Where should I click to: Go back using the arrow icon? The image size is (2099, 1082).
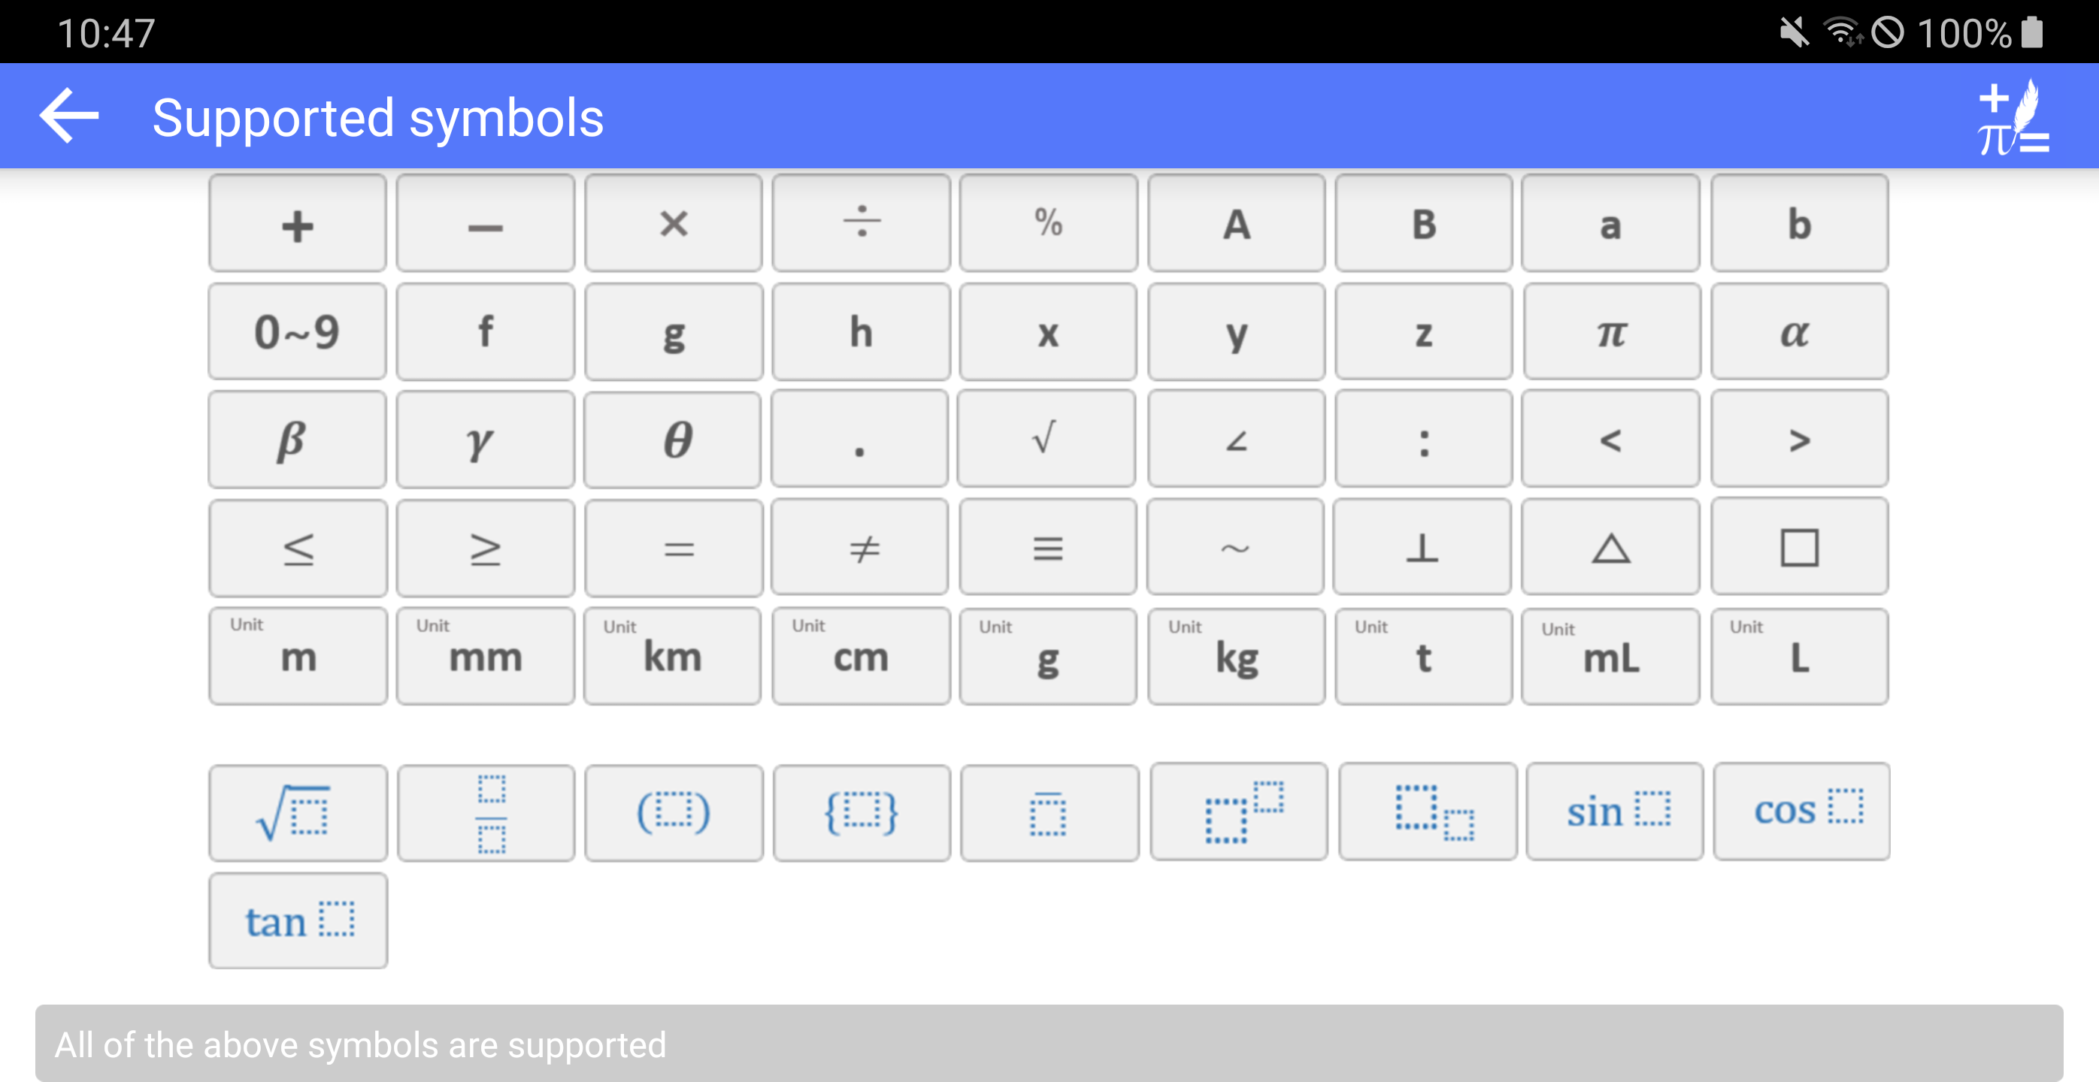pos(69,116)
